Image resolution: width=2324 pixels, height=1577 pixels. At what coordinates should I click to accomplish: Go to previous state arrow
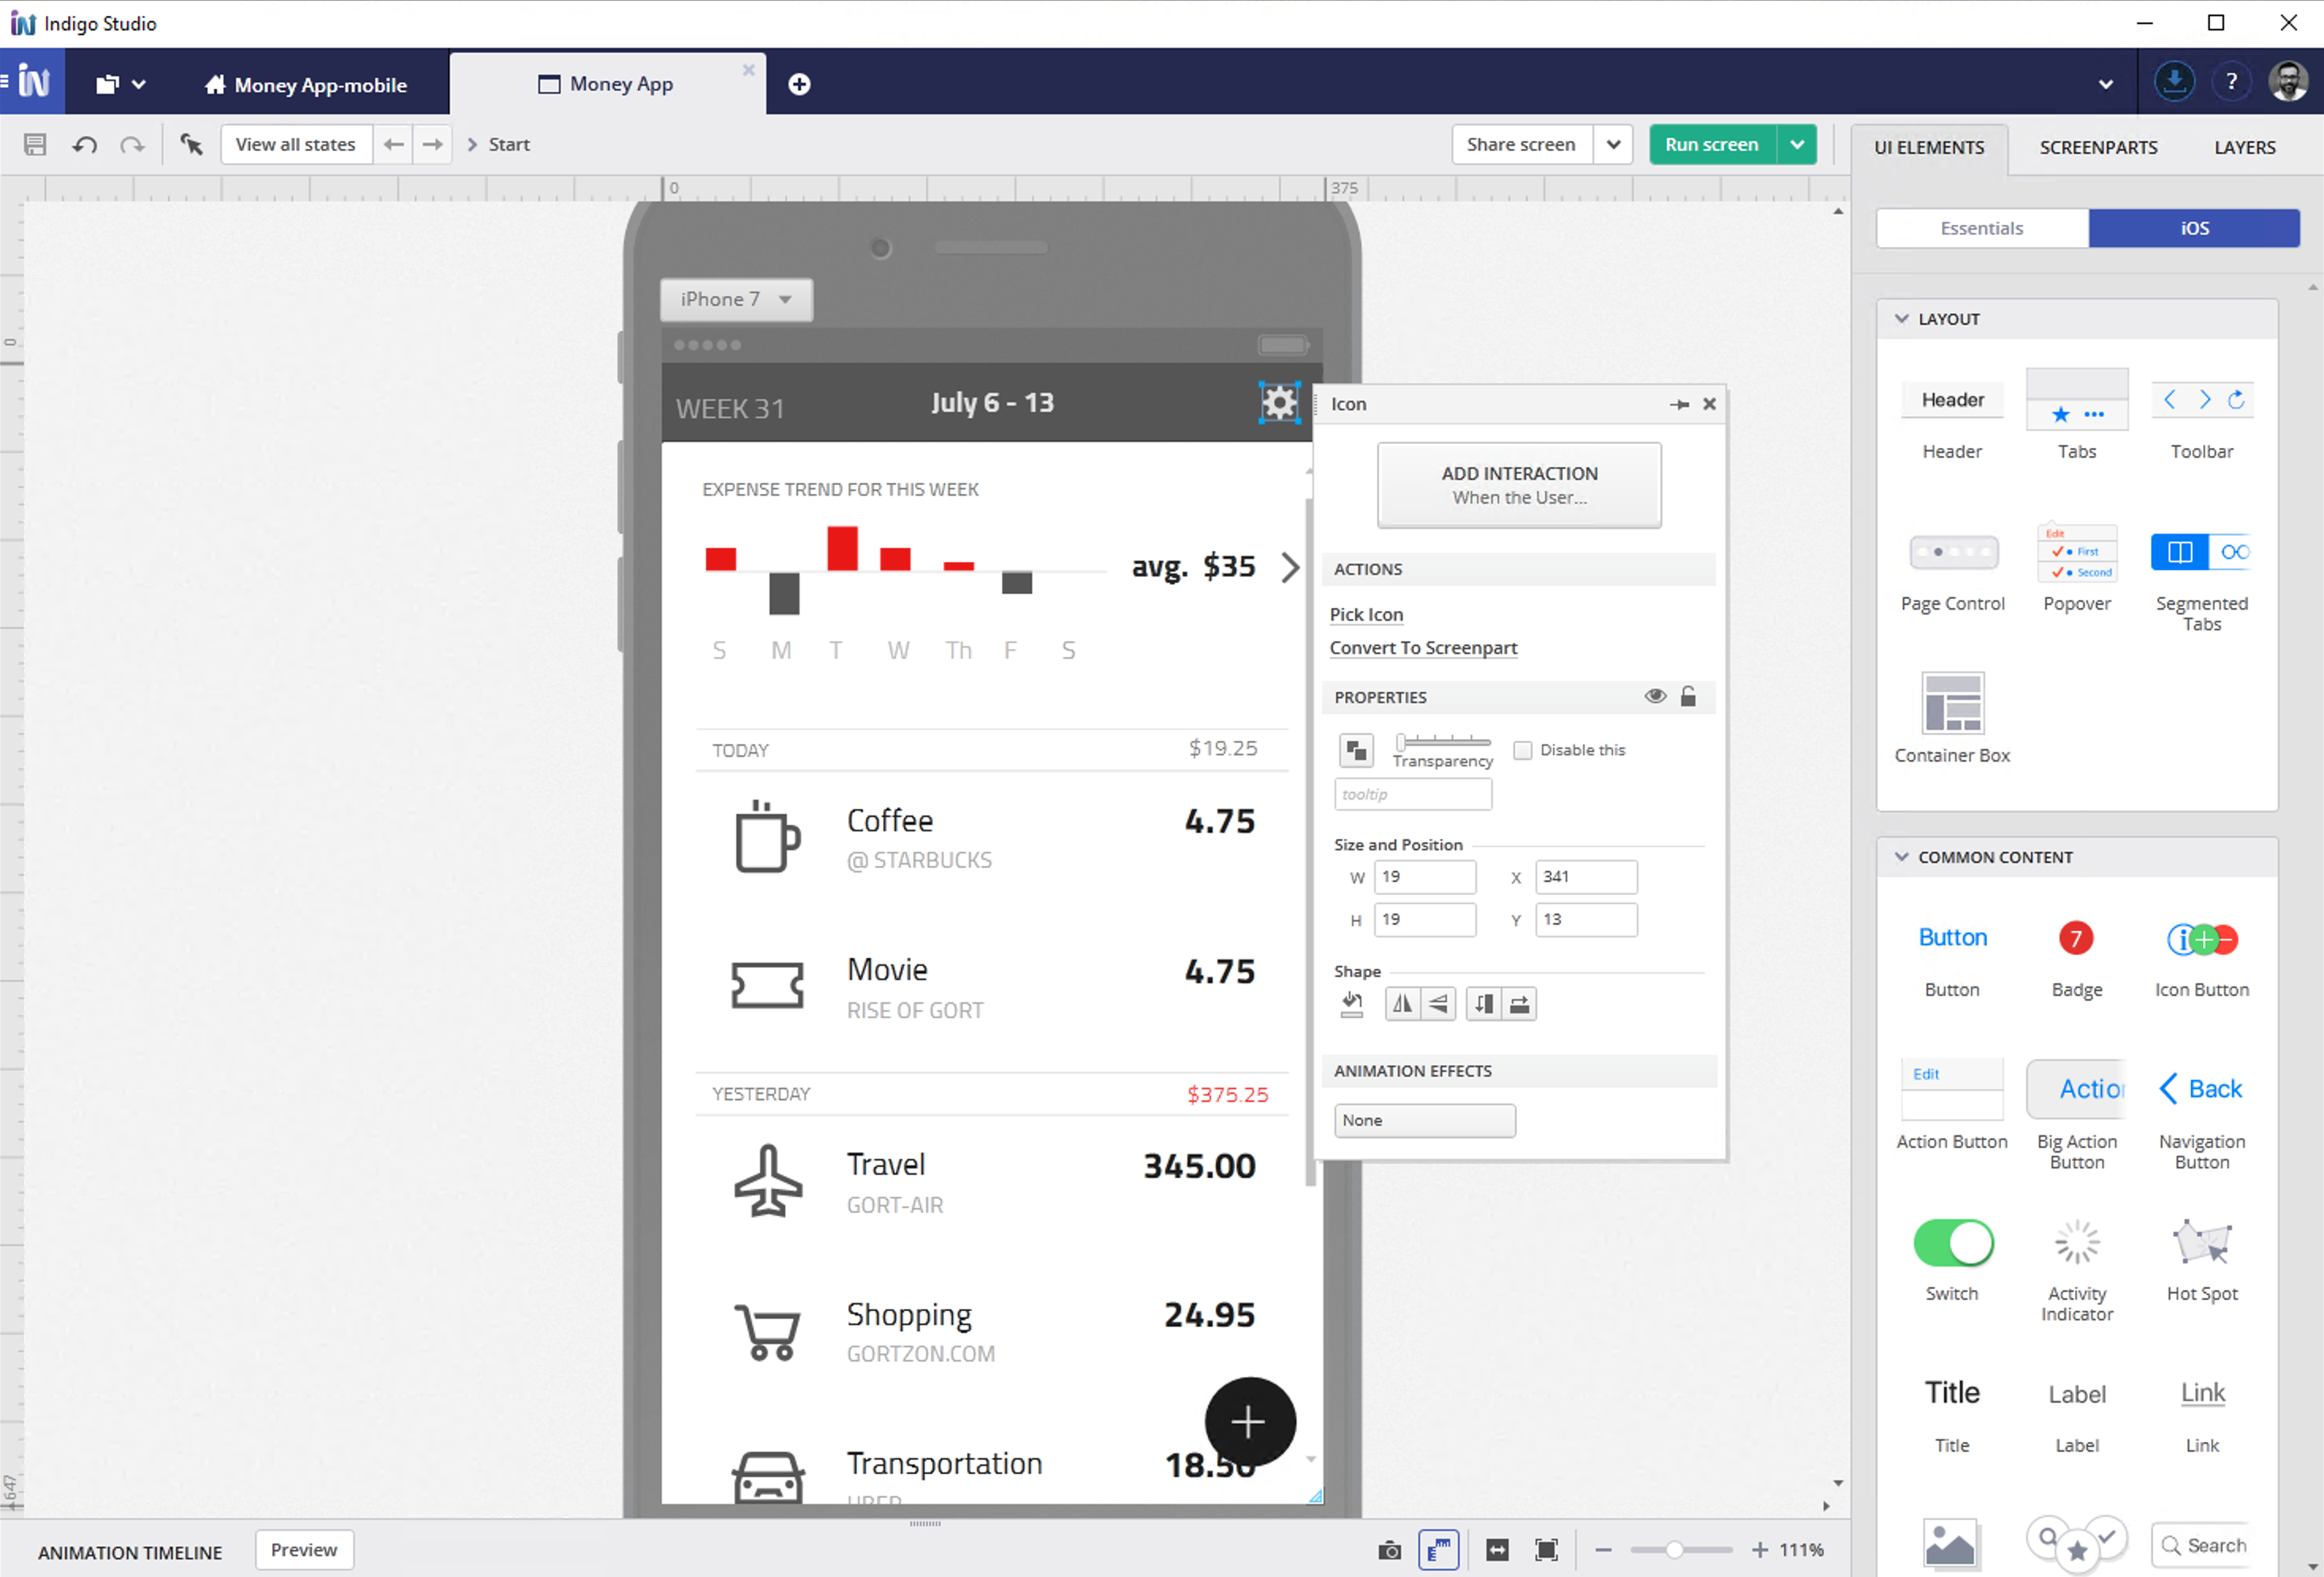point(394,145)
